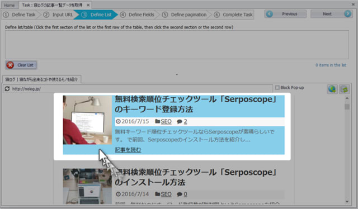This screenshot has height=209, width=358.
Task: Open SEO category link dated 2016/7/14
Action: pyautogui.click(x=166, y=194)
